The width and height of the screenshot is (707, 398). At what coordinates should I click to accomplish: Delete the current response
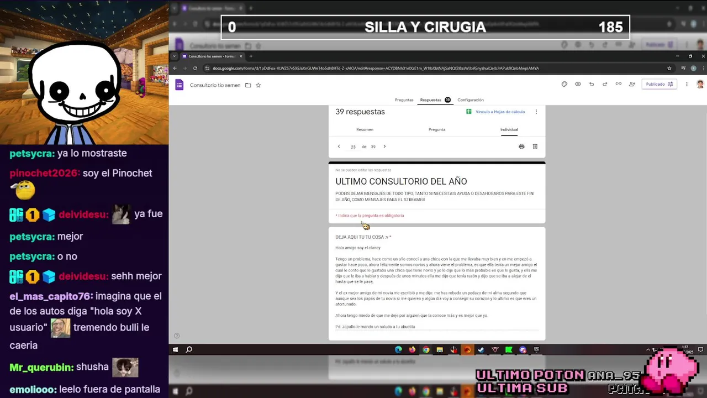click(535, 146)
